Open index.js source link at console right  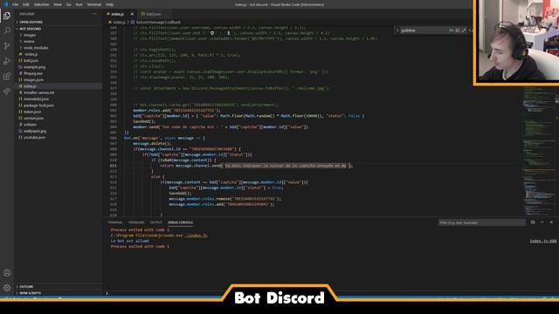coord(543,241)
